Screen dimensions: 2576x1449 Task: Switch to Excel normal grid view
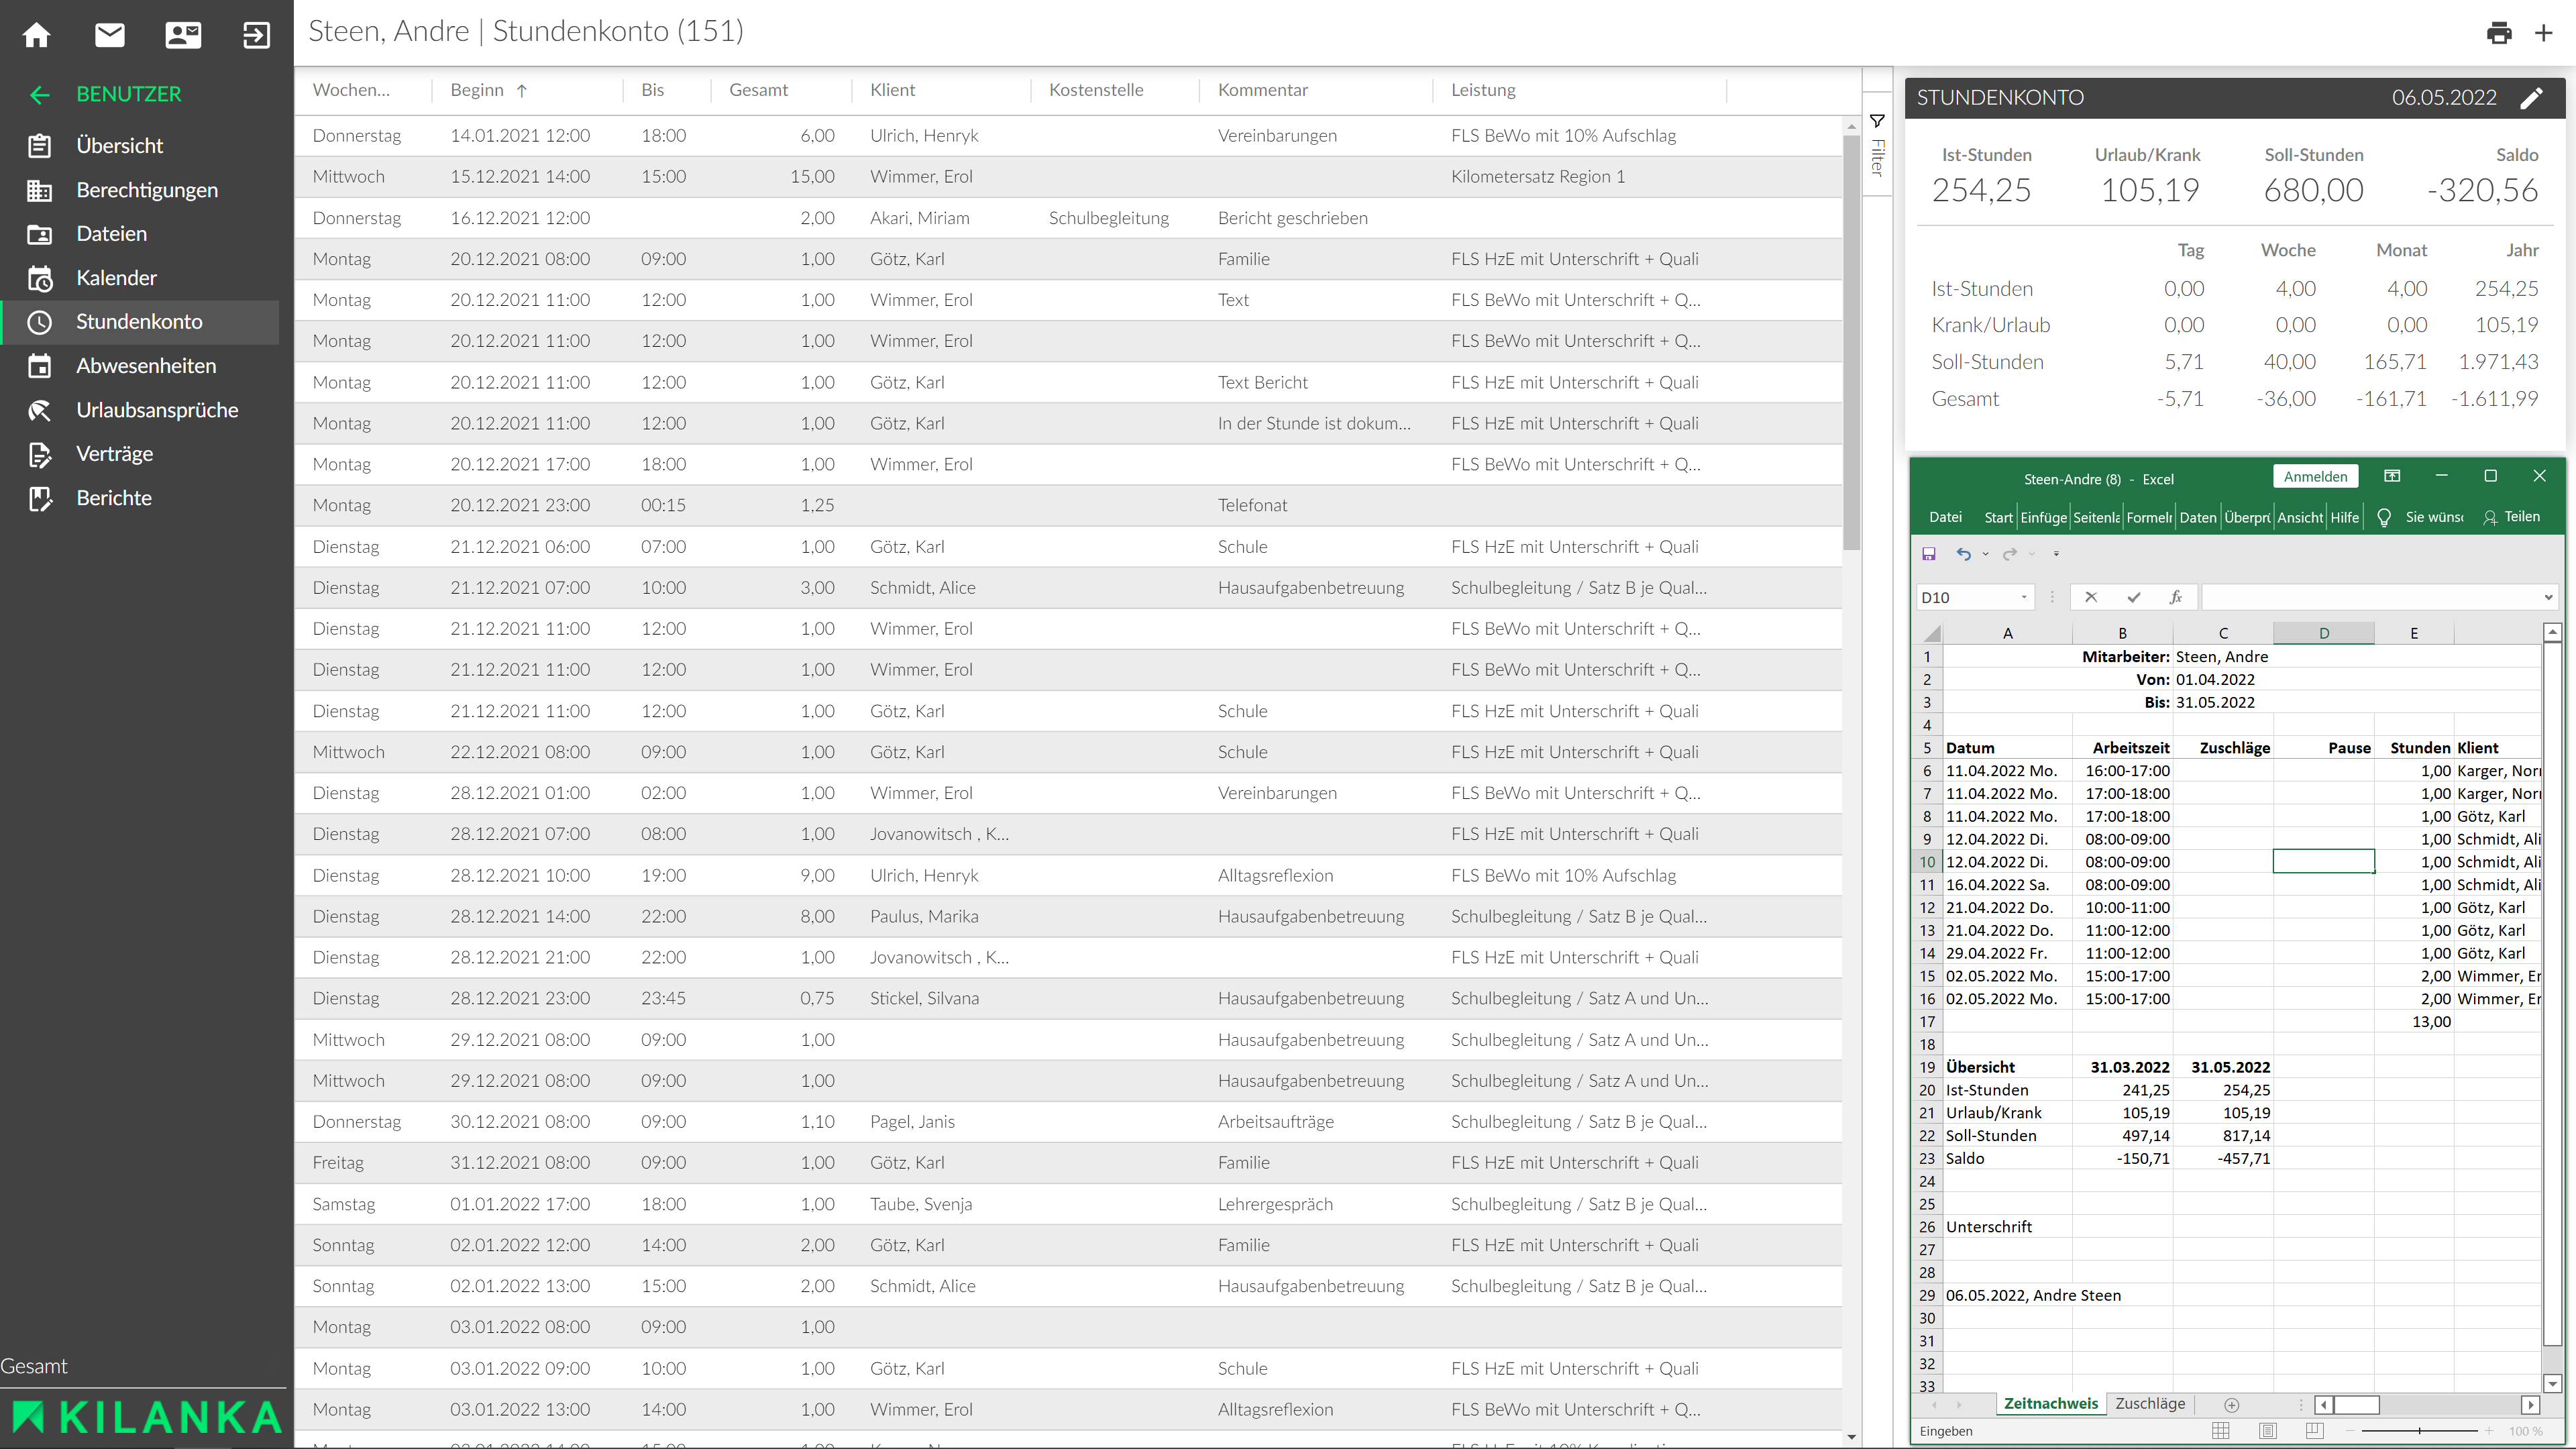pyautogui.click(x=2221, y=1431)
